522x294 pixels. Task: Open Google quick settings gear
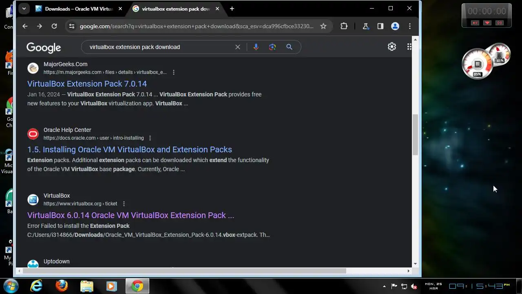[x=392, y=47]
